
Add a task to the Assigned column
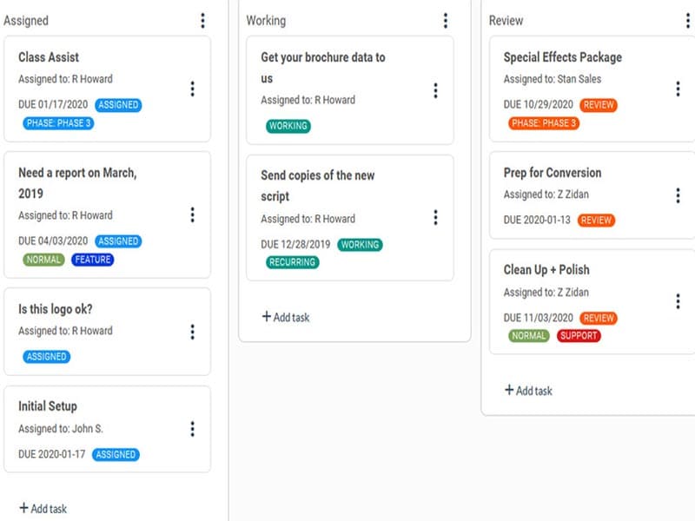tap(43, 509)
